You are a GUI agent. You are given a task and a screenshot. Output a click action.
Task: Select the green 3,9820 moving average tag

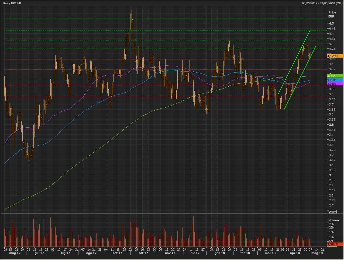click(x=335, y=76)
